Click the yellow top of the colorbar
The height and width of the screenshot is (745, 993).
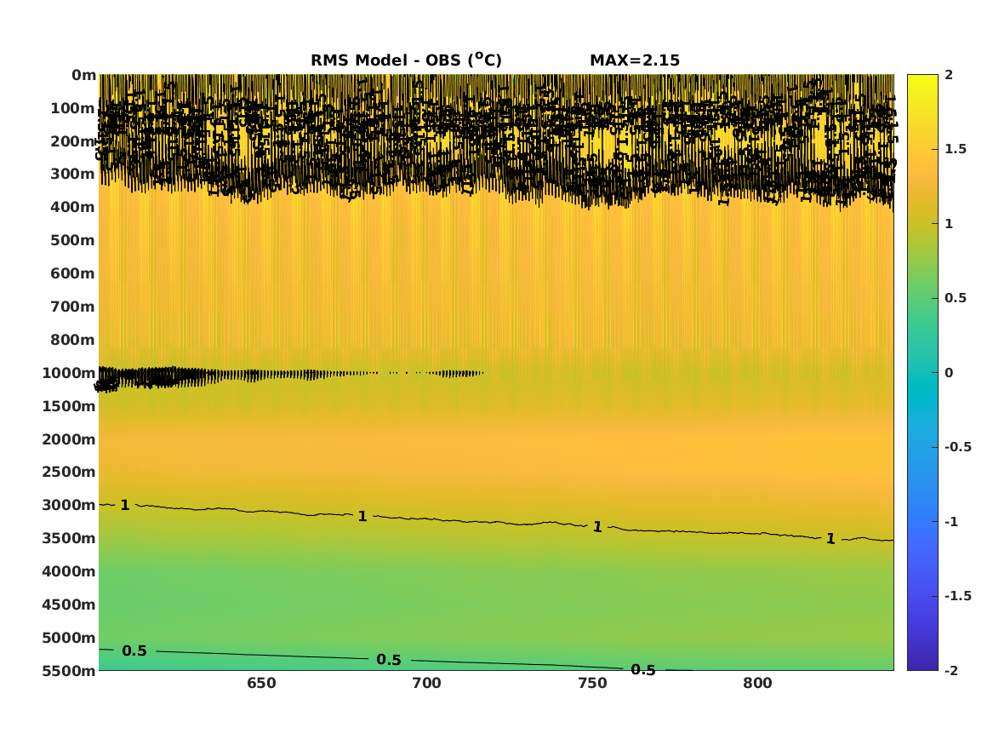tap(922, 83)
